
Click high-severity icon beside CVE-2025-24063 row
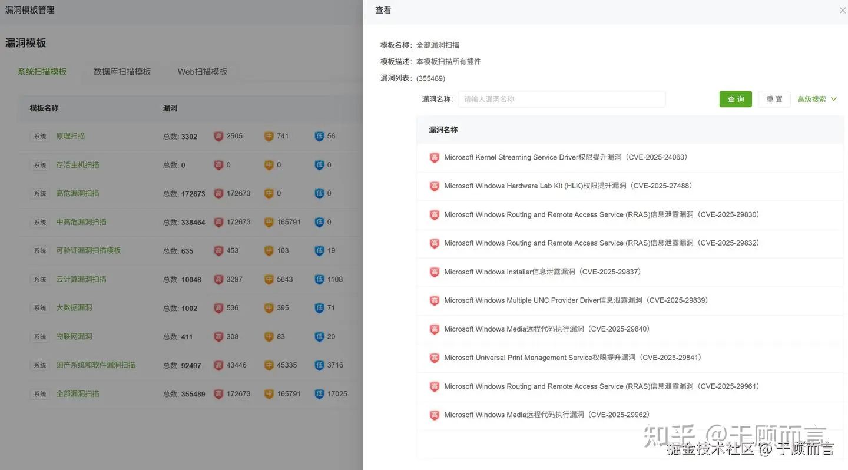tap(435, 158)
